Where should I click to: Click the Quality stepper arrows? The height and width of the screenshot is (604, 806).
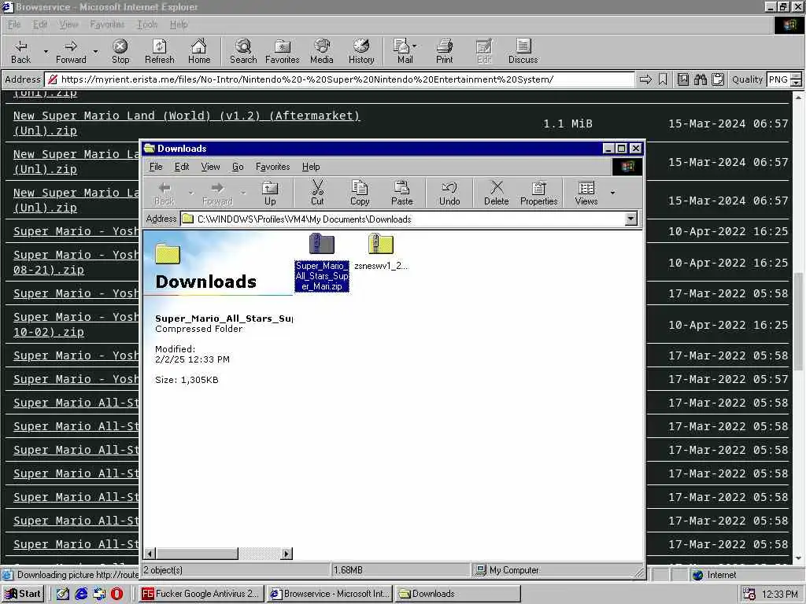pyautogui.click(x=797, y=79)
